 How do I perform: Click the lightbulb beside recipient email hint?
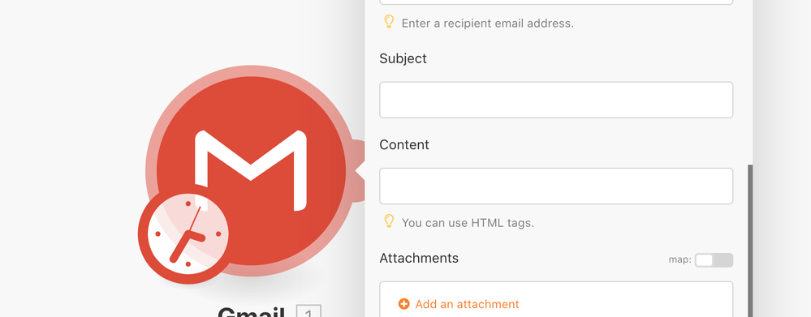[389, 22]
